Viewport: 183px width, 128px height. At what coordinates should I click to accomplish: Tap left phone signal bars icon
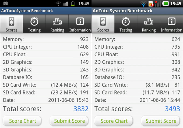[x=66, y=3]
